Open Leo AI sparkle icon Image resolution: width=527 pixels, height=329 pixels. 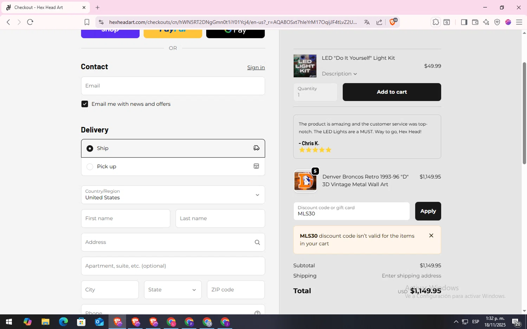[486, 22]
